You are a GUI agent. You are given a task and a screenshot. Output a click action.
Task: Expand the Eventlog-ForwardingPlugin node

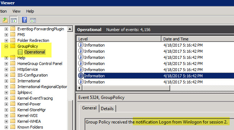pyautogui.click(x=6, y=29)
